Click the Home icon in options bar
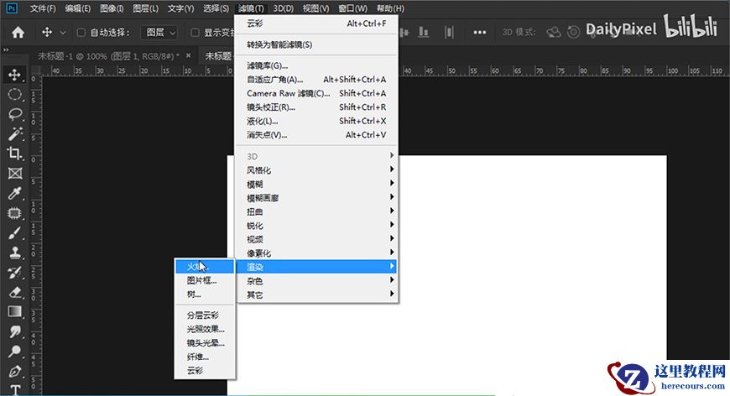The image size is (730, 396). (x=18, y=32)
